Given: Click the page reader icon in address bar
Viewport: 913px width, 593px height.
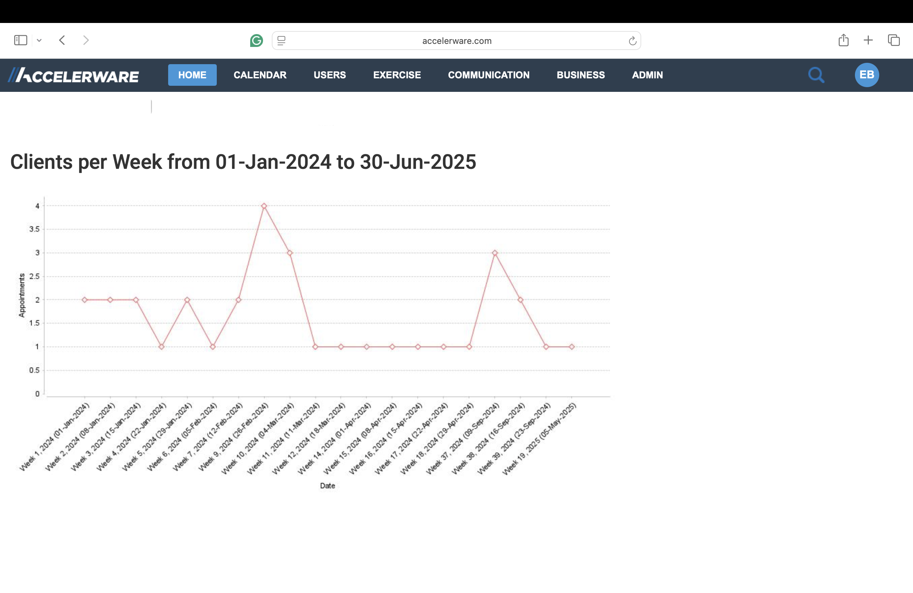Looking at the screenshot, I should pos(282,41).
